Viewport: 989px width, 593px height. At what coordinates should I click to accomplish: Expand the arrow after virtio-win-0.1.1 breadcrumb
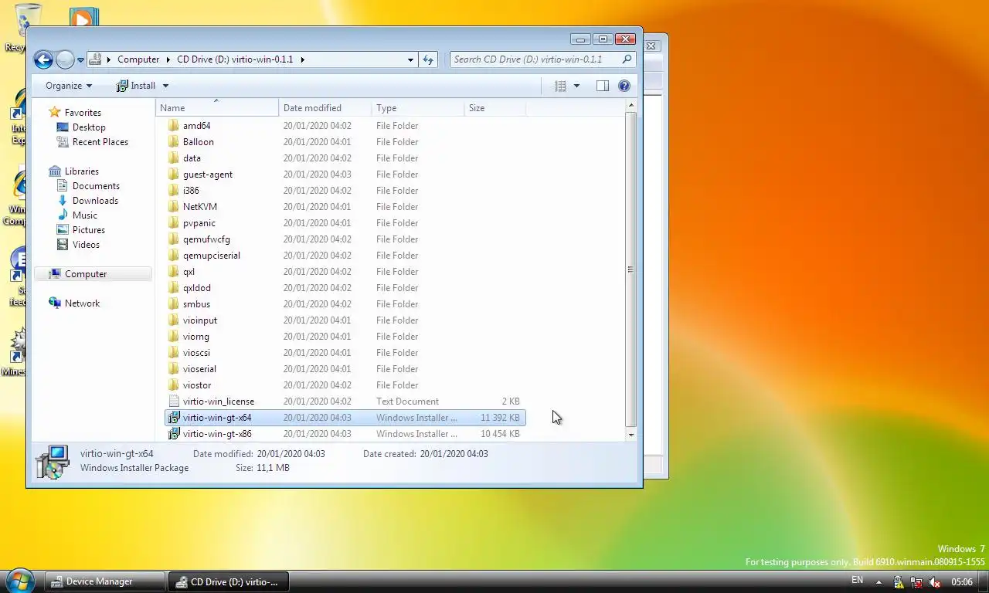coord(303,59)
